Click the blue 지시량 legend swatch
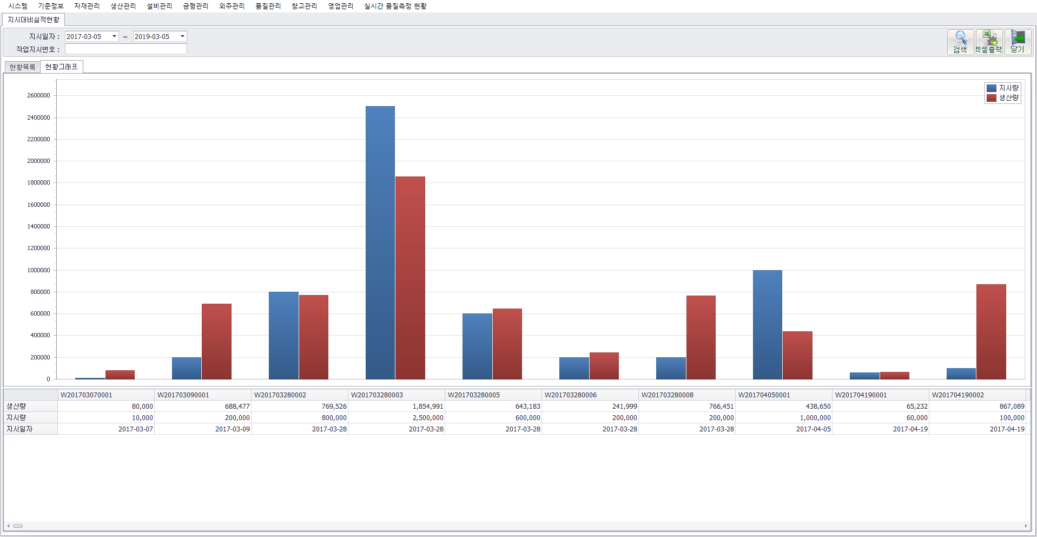 coord(991,88)
